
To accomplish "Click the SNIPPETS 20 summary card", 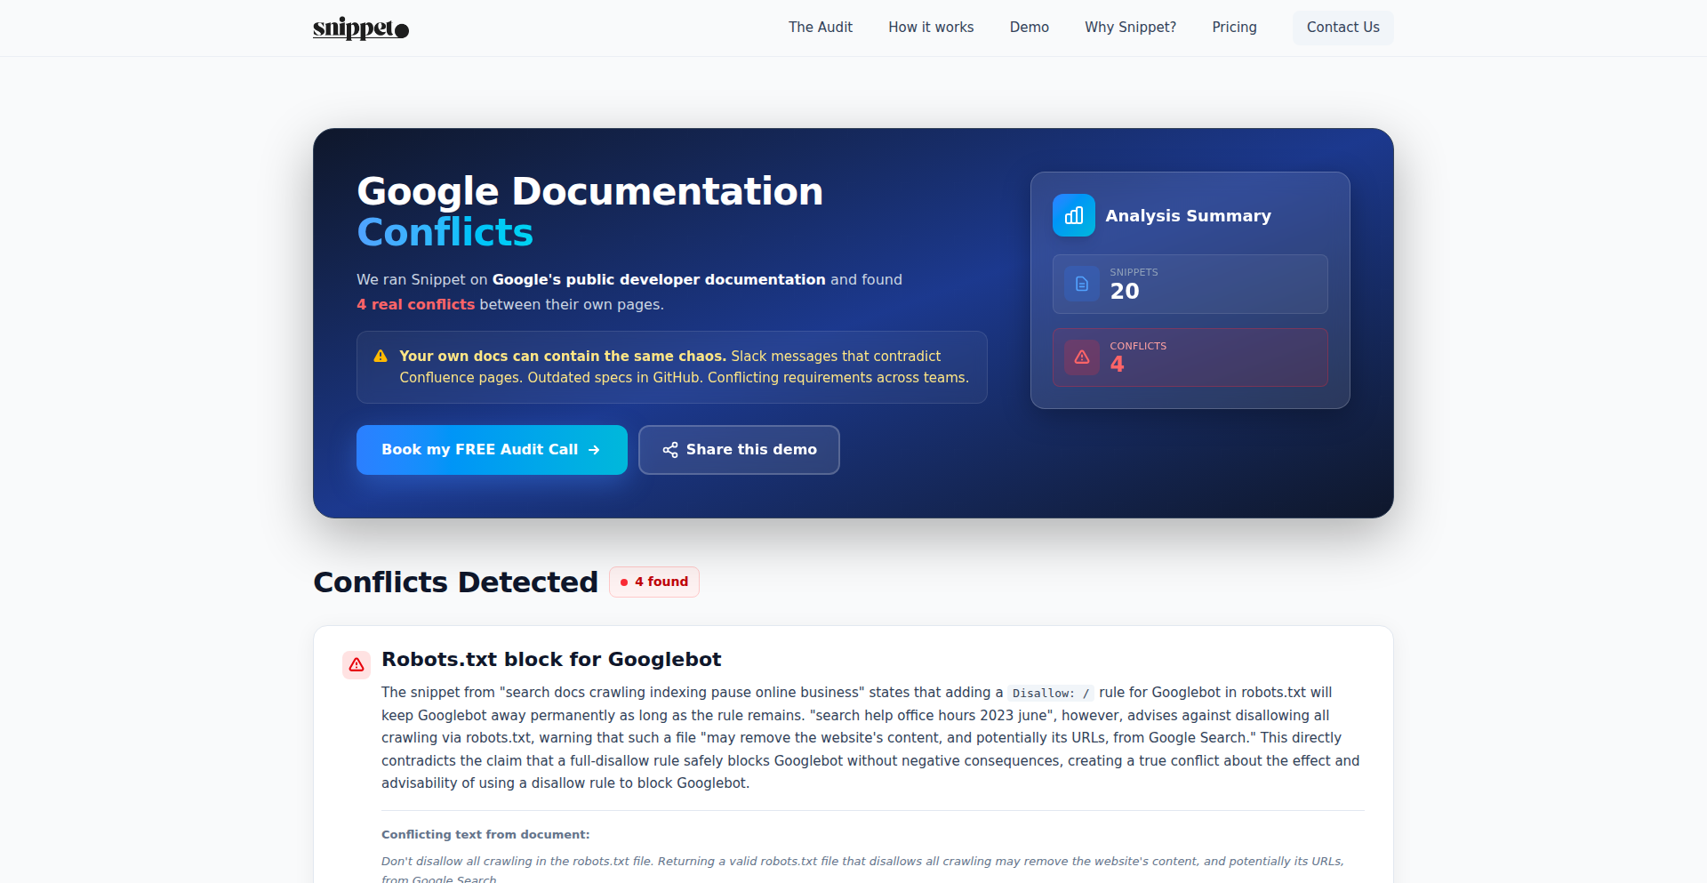I will 1189,284.
